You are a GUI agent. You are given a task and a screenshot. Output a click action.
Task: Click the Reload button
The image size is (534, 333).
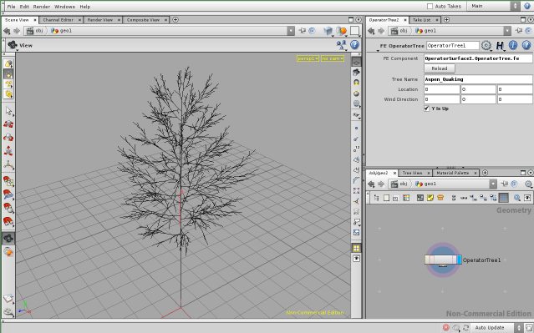[x=440, y=68]
